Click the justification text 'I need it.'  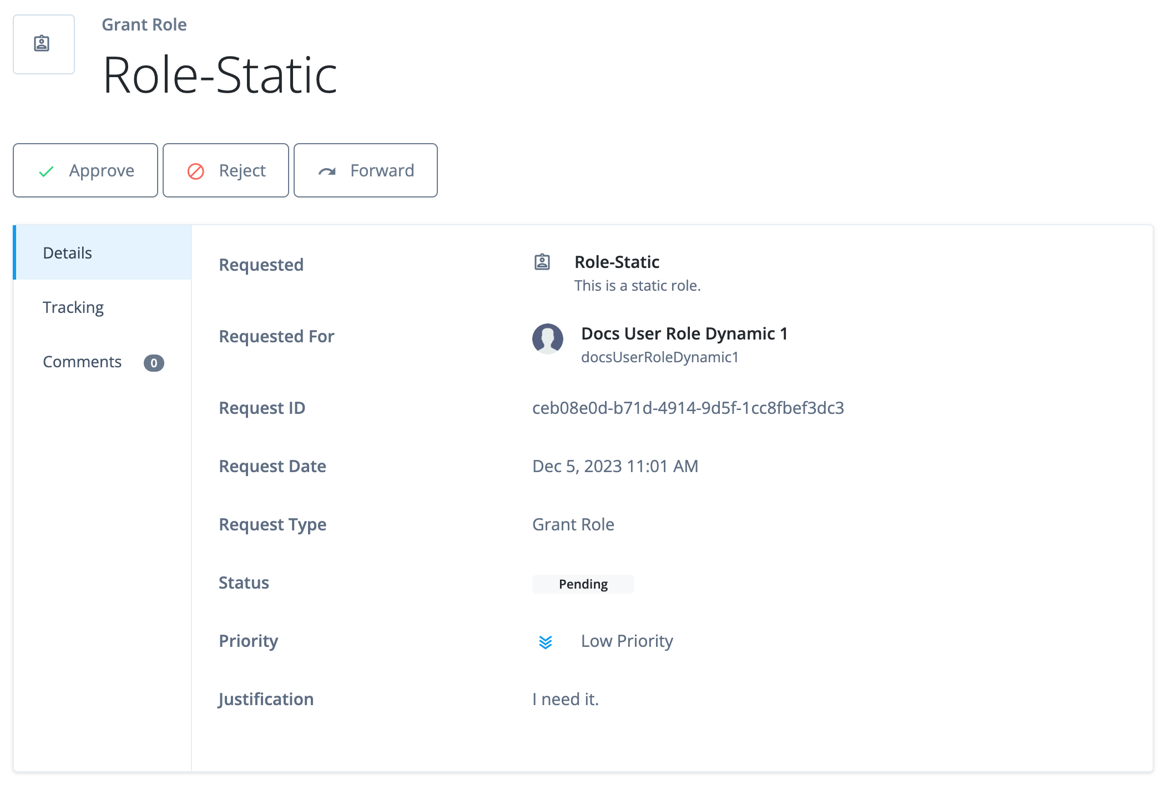click(565, 699)
